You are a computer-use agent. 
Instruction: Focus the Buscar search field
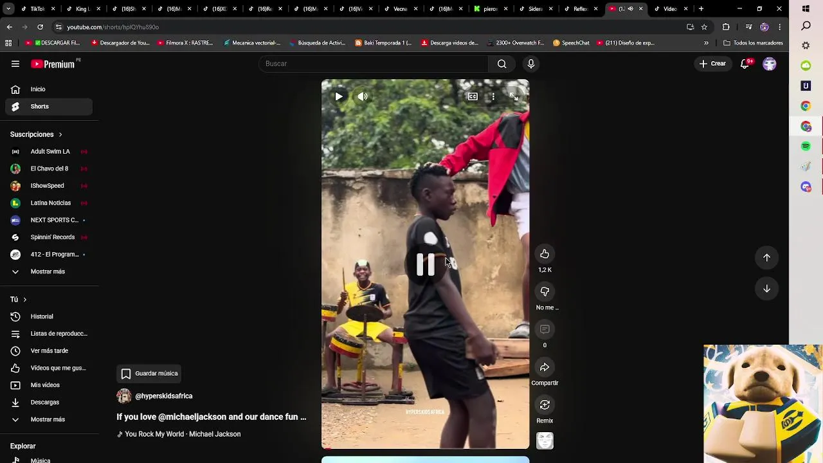pos(373,64)
